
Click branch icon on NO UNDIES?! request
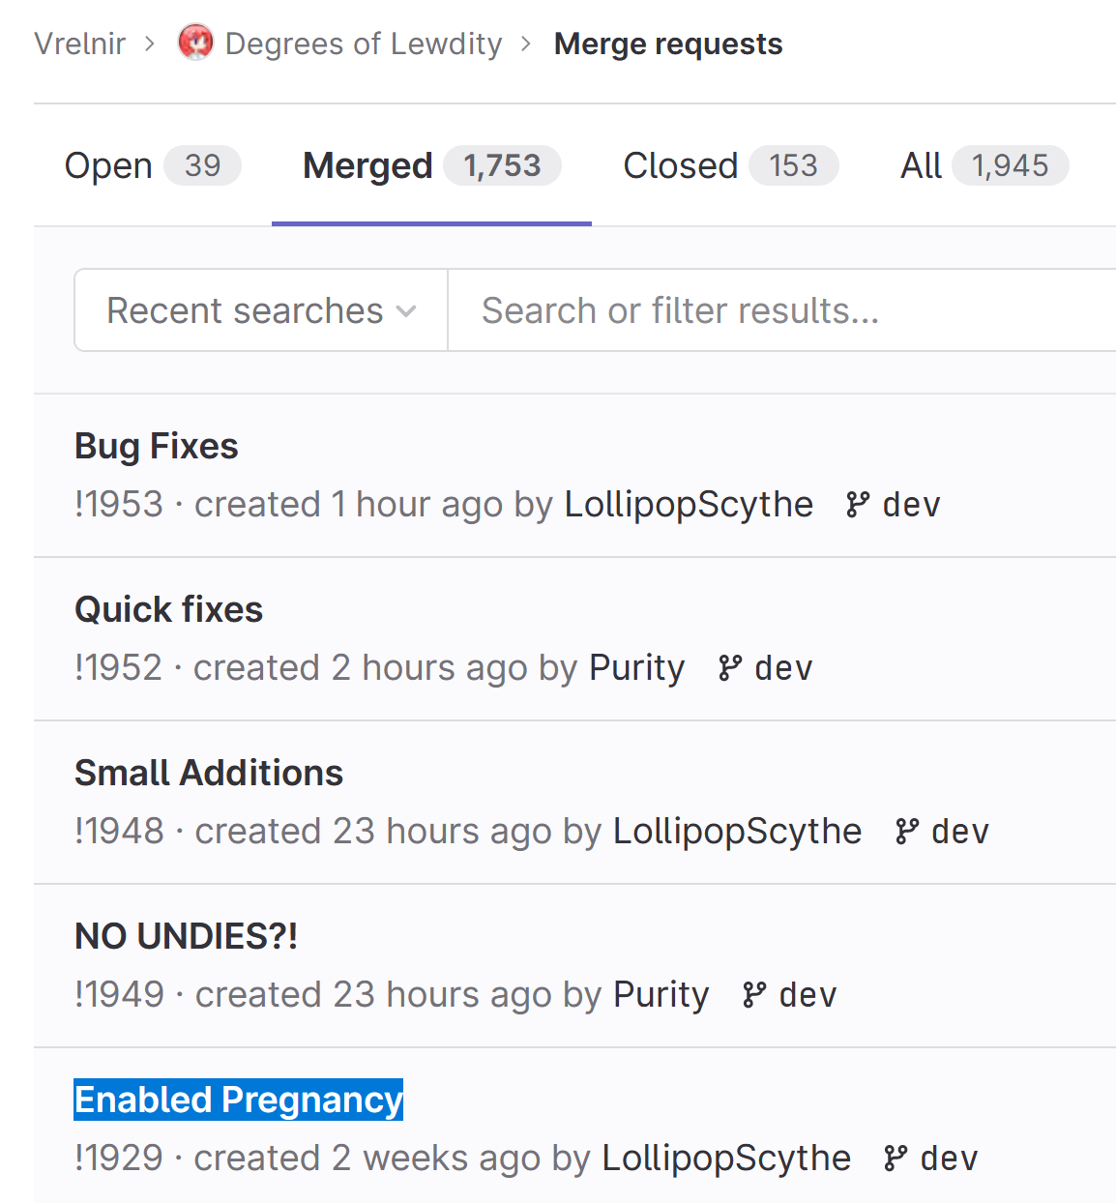(x=753, y=995)
